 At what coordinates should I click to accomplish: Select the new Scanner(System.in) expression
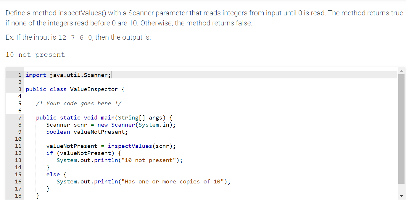pyautogui.click(x=136, y=125)
